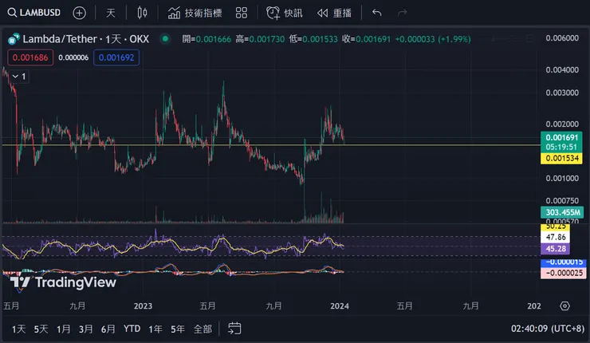
Task: Add a symbol to compare with plus icon
Action: [79, 14]
